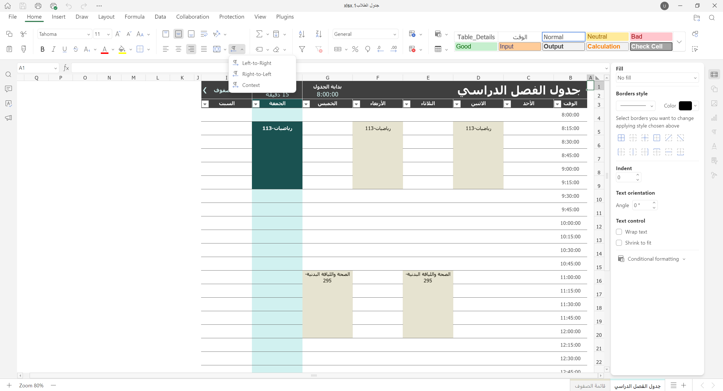Enable the Wrap text checkbox

point(619,232)
